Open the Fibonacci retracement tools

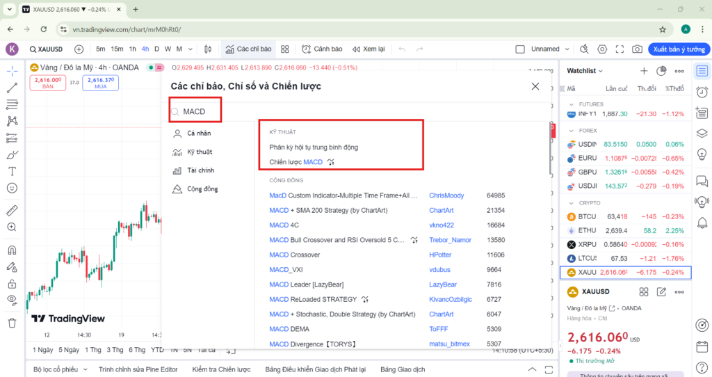[13, 104]
